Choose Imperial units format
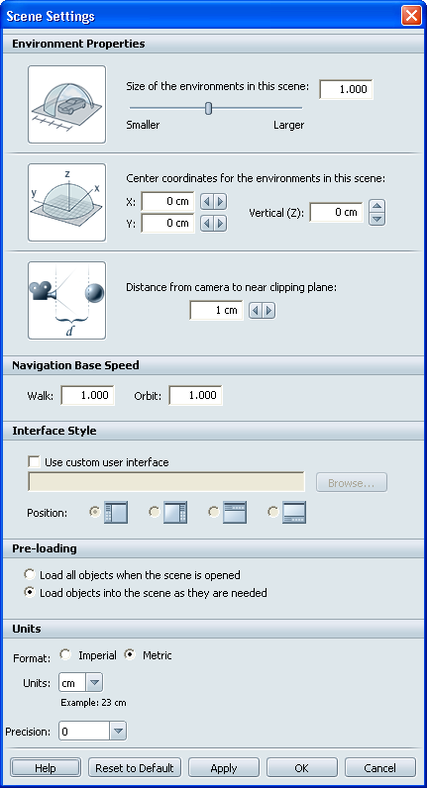 pos(65,654)
